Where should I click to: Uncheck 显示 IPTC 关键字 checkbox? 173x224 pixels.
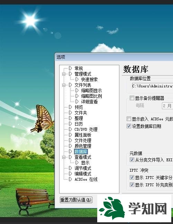coord(132,178)
